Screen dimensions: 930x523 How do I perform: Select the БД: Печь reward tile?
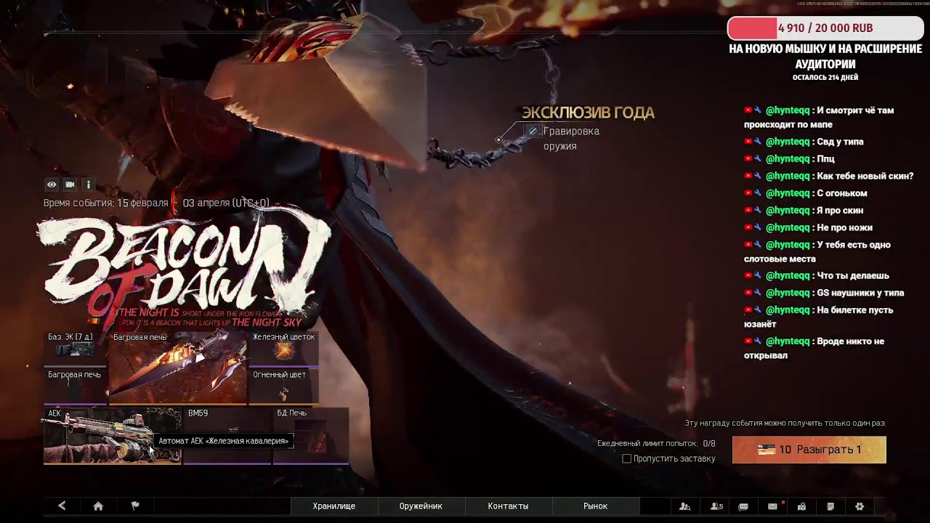pyautogui.click(x=311, y=436)
